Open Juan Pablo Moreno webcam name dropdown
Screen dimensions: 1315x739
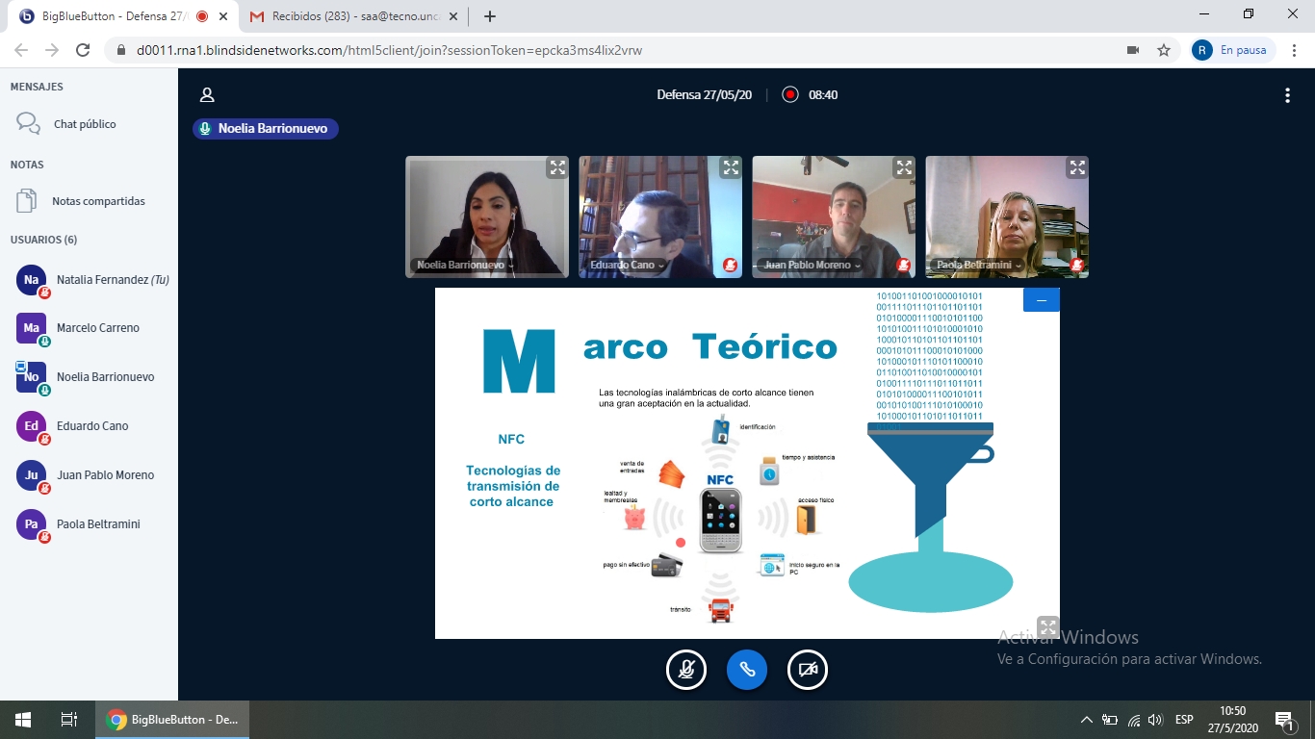[x=812, y=265]
